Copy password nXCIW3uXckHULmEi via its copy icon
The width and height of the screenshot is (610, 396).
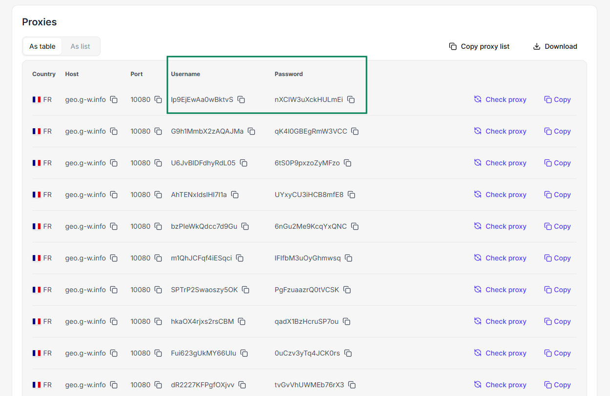pyautogui.click(x=351, y=99)
